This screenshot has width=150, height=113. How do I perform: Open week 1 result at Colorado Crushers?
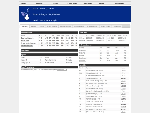[123, 76]
